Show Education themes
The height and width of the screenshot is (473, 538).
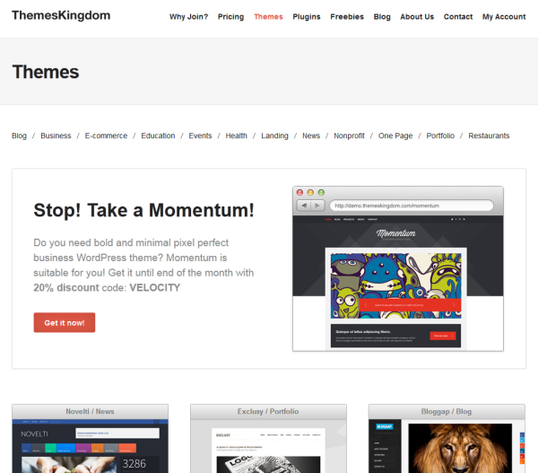click(x=158, y=136)
